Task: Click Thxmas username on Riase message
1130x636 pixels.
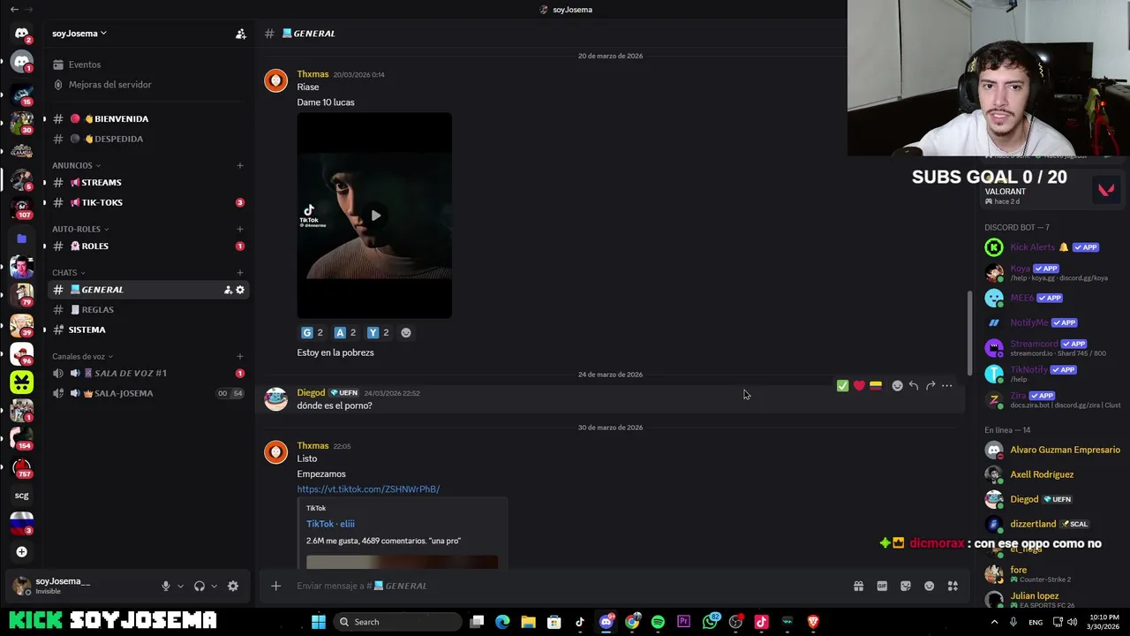Action: (313, 74)
